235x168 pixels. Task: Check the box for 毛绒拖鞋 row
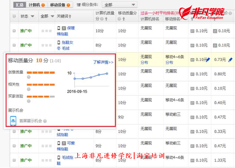pyautogui.click(x=14, y=160)
